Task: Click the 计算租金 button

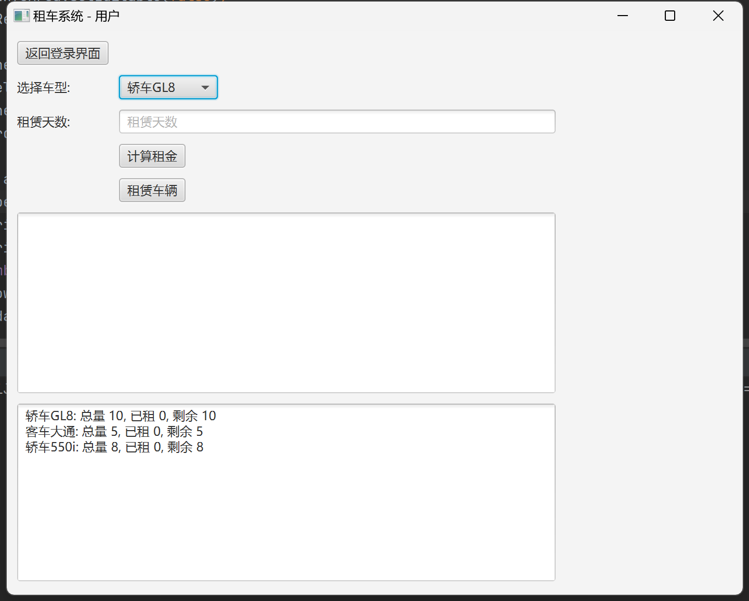Action: [152, 156]
